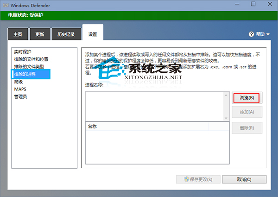Click the process box scroll up arrow
278x197 pixels.
pyautogui.click(x=226, y=95)
